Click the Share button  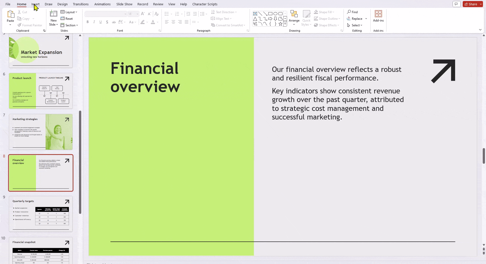(471, 4)
